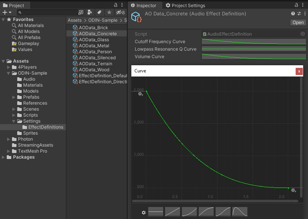Collapse the Favorites section
Screen dimensions: 308x219
click(3, 19)
